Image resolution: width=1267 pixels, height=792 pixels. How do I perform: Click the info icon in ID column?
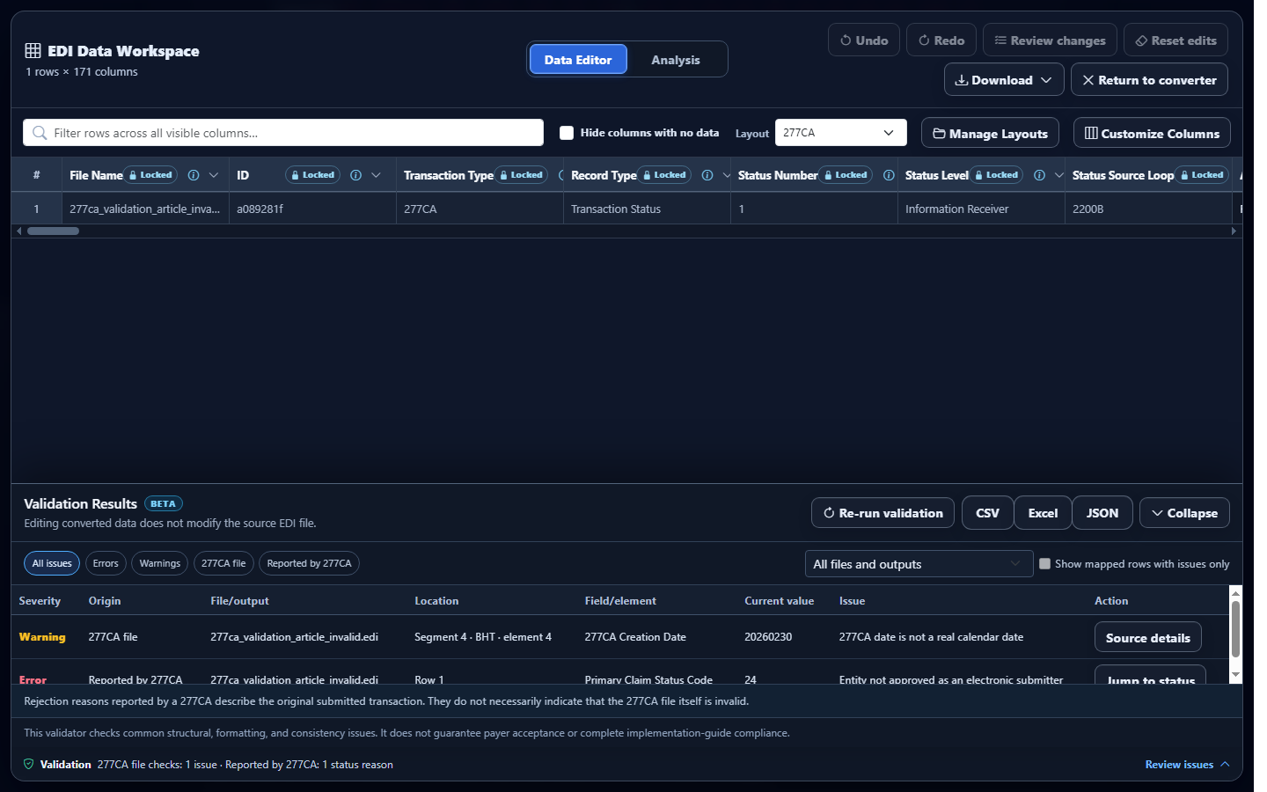[x=355, y=175]
